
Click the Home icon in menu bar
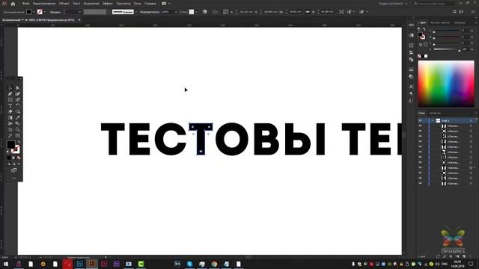13,4
